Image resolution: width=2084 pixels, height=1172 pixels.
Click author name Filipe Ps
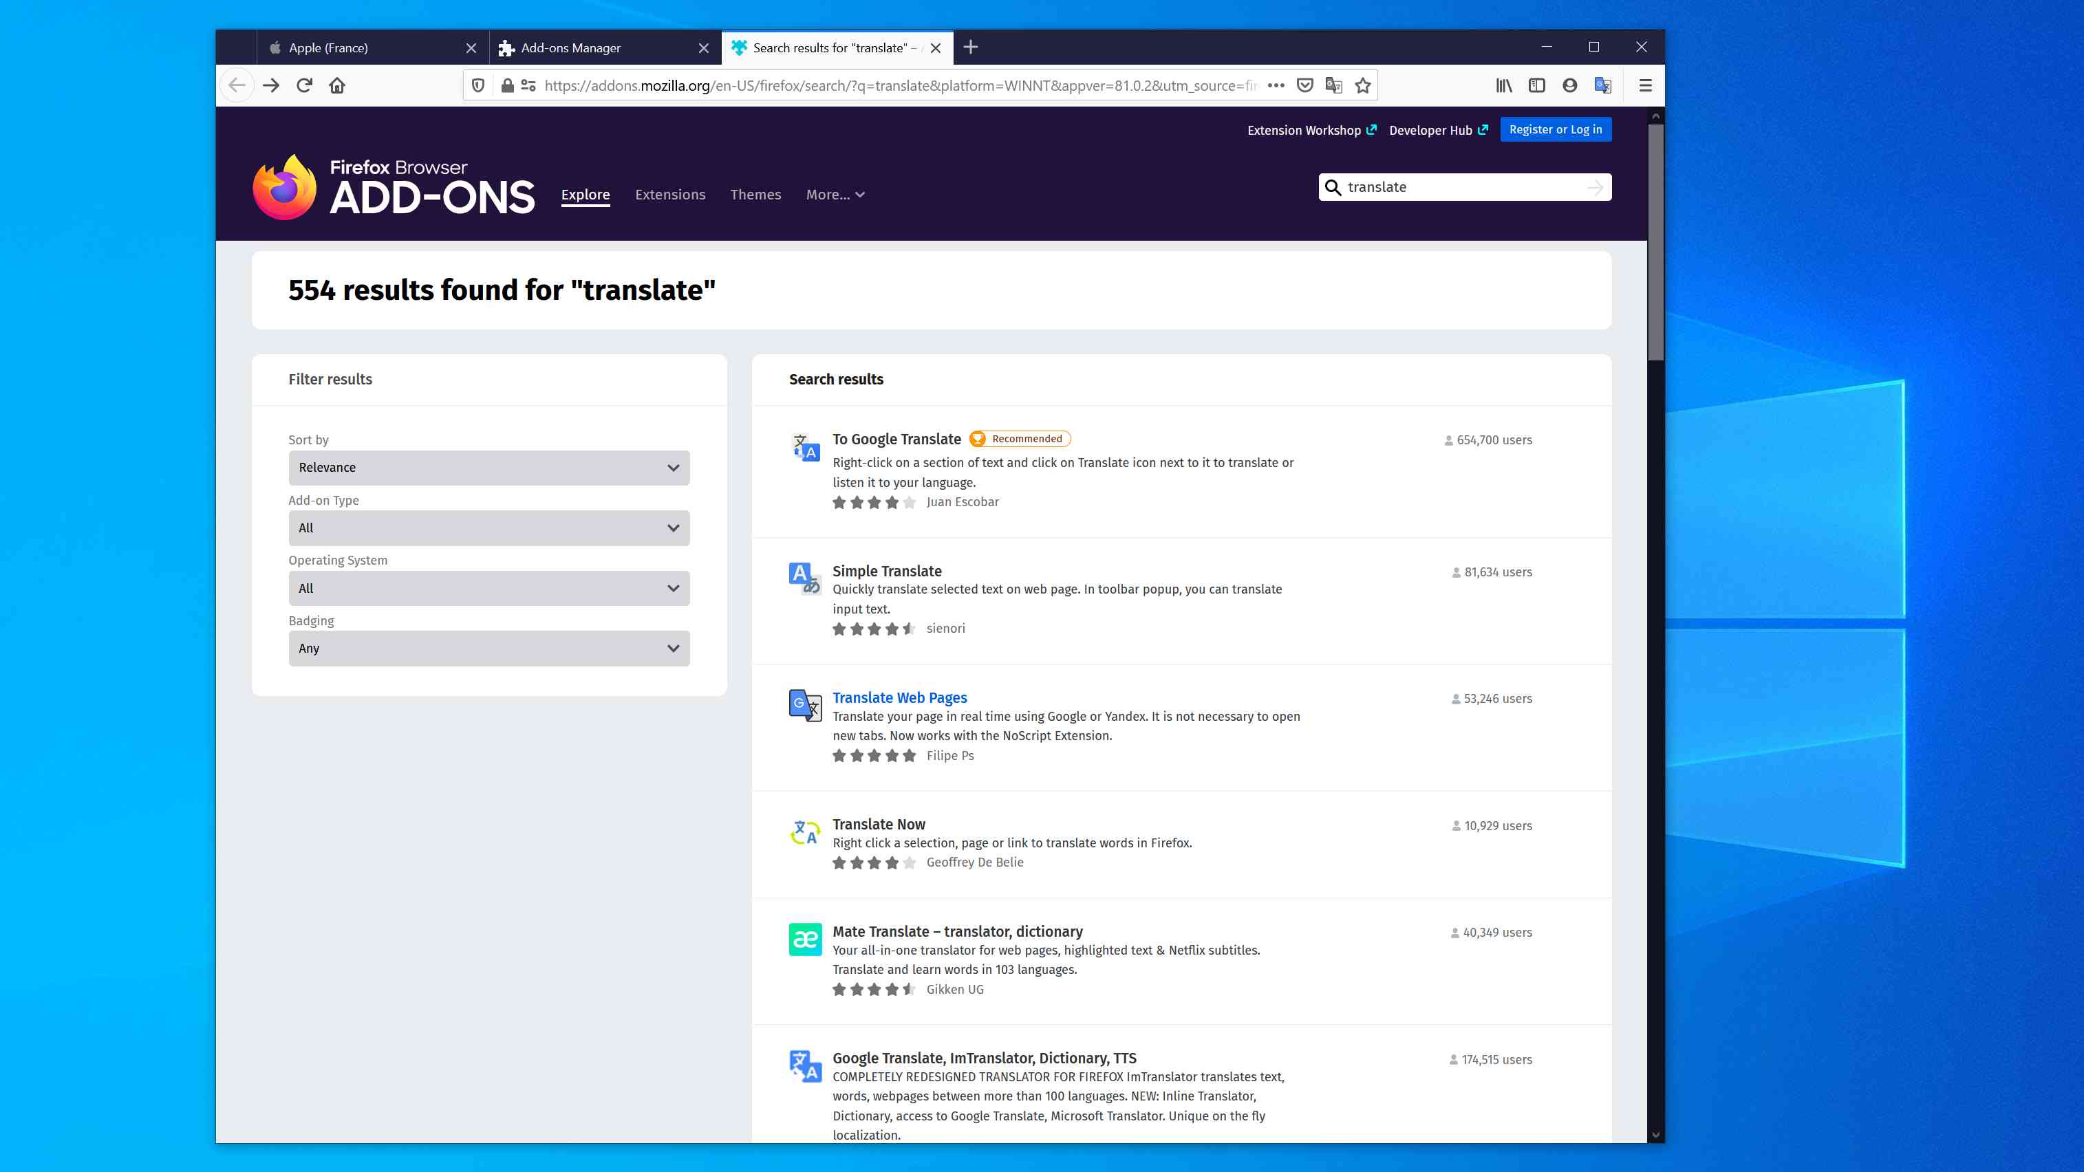[x=949, y=757]
